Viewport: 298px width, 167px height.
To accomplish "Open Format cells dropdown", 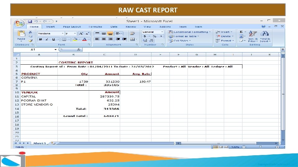I will [225, 41].
